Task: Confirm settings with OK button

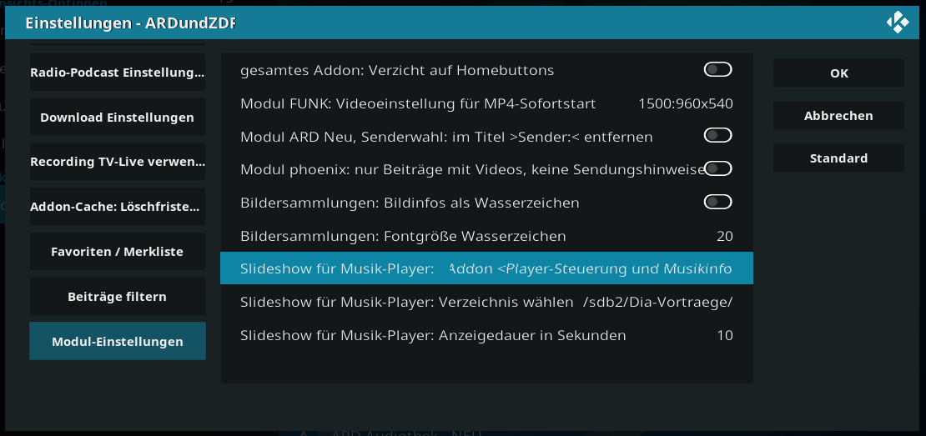Action: (838, 73)
